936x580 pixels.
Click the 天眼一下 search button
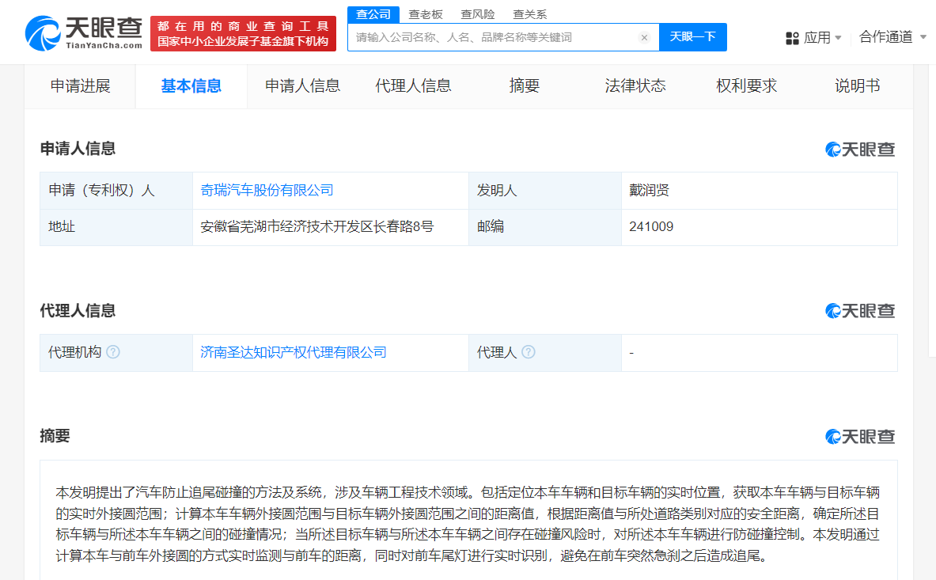[x=693, y=37]
